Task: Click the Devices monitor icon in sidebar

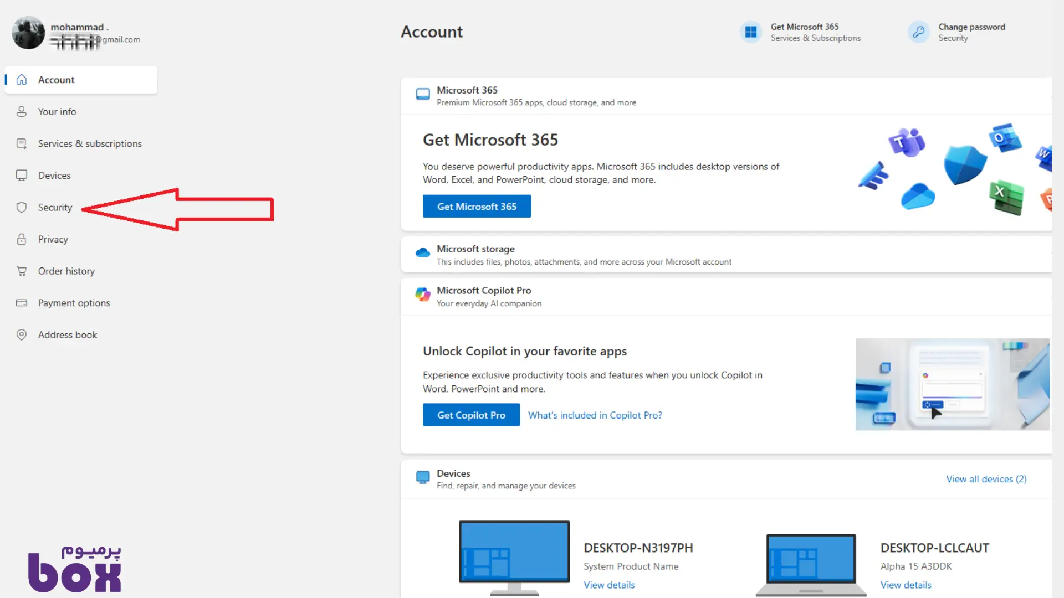Action: 22,176
